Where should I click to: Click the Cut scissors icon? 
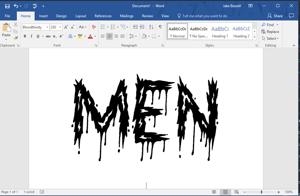pyautogui.click(x=16, y=25)
